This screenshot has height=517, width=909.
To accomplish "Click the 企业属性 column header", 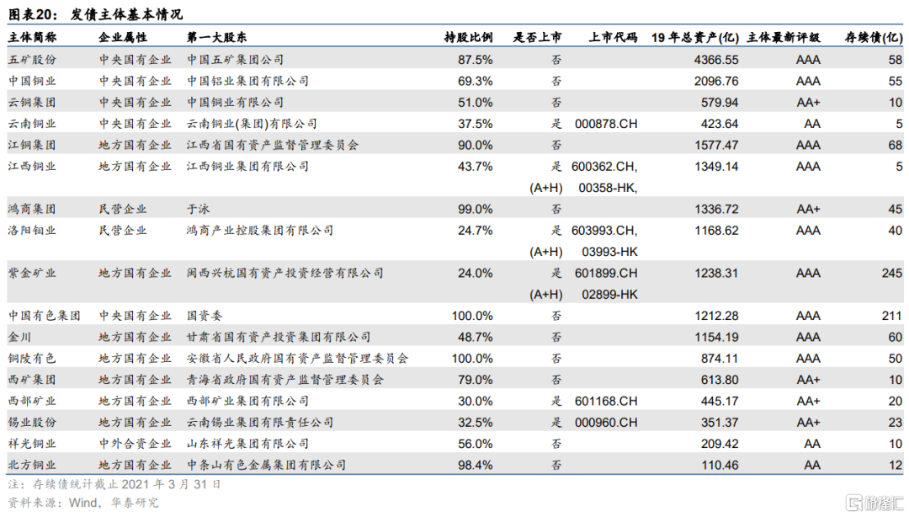I will click(x=123, y=38).
